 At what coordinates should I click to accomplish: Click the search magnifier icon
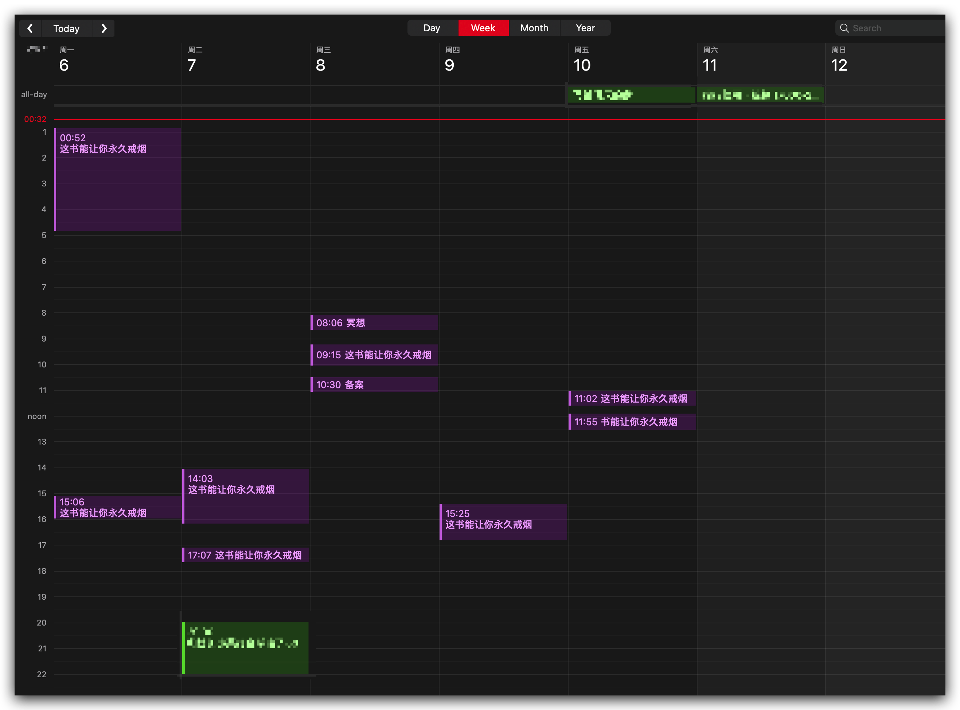(x=844, y=28)
